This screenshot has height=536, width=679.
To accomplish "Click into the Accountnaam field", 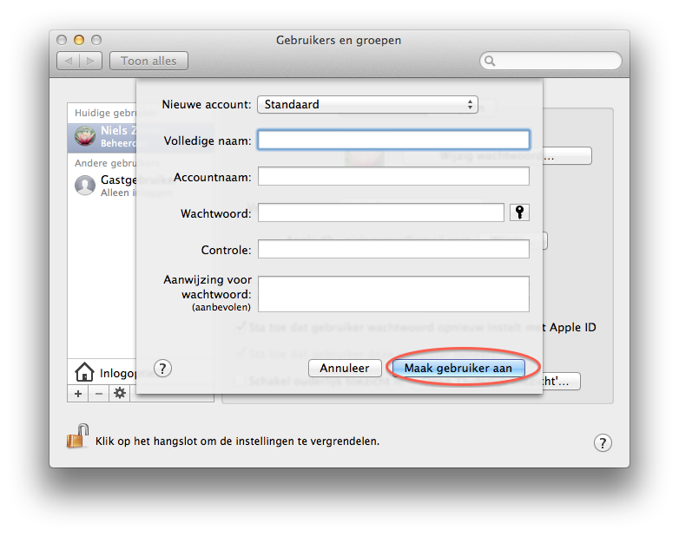I will point(393,176).
